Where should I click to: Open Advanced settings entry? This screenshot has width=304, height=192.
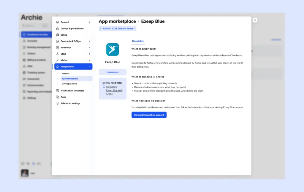pos(70,104)
